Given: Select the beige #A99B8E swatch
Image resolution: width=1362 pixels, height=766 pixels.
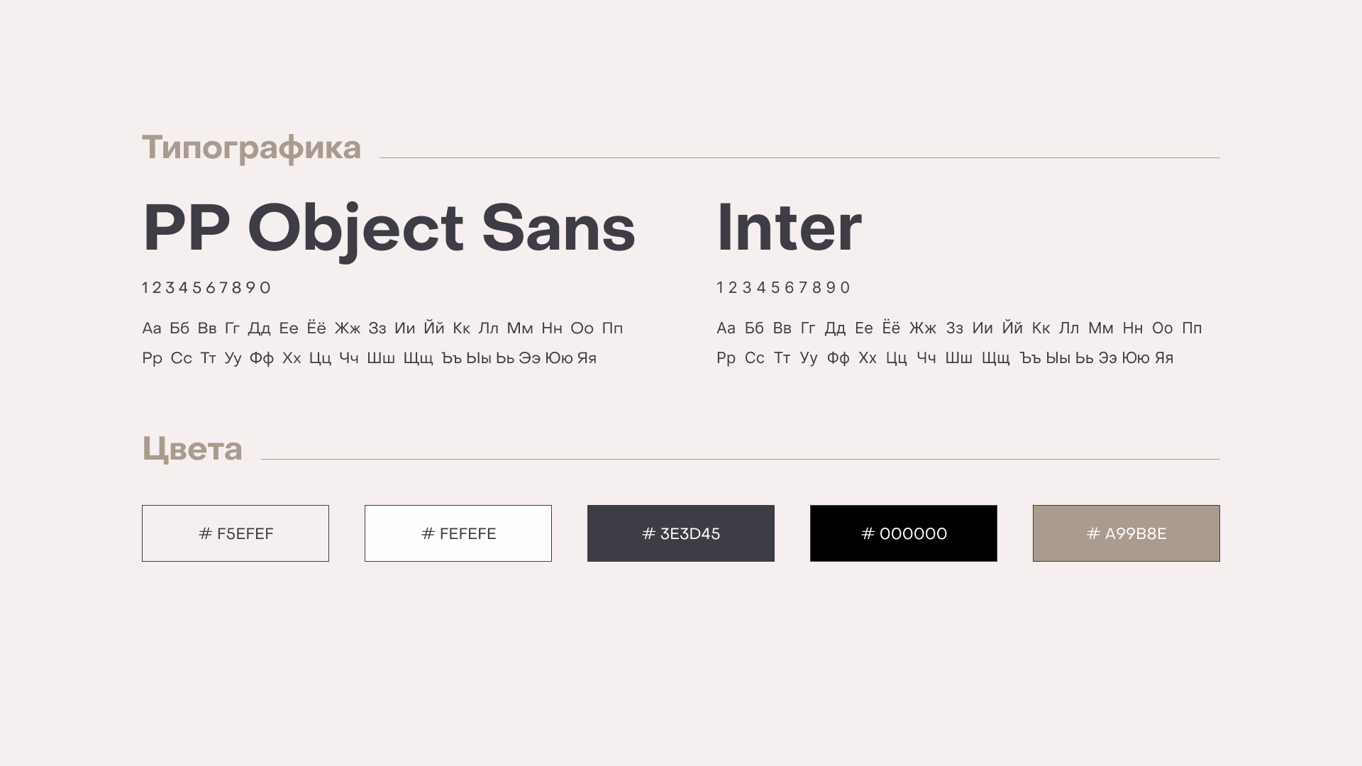Looking at the screenshot, I should 1126,533.
